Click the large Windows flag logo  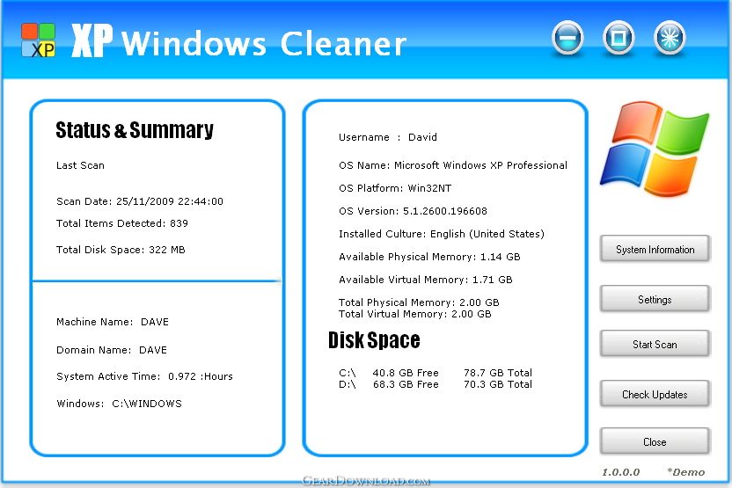pos(655,149)
